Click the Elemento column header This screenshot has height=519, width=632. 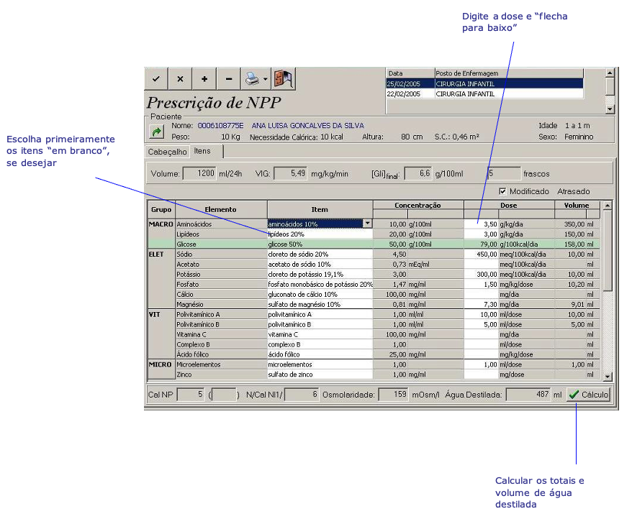(x=221, y=209)
